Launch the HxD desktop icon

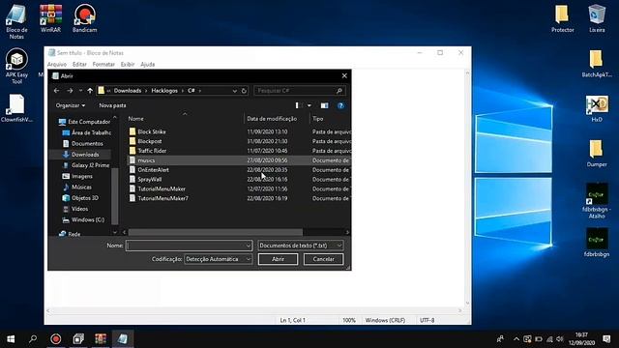pos(597,108)
